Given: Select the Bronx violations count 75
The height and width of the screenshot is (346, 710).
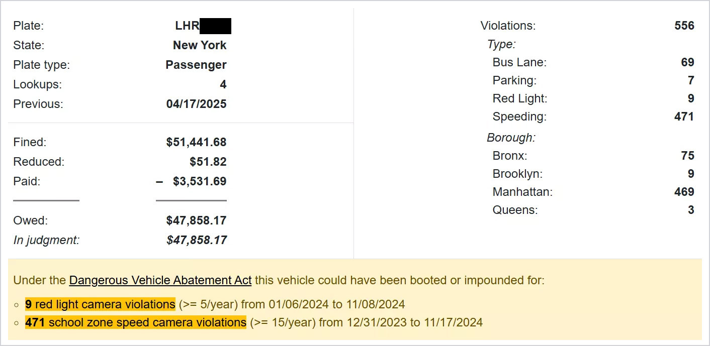Looking at the screenshot, I should 687,156.
